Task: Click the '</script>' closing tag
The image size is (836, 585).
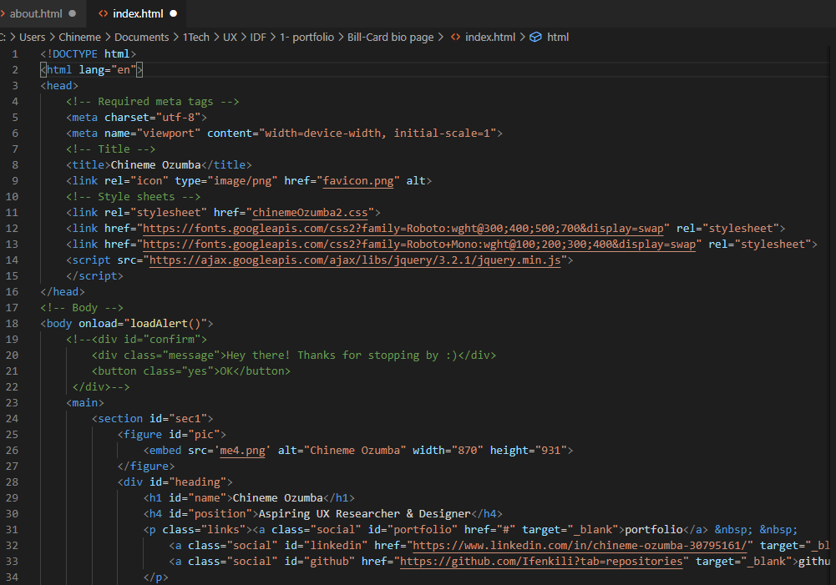Action: [94, 276]
